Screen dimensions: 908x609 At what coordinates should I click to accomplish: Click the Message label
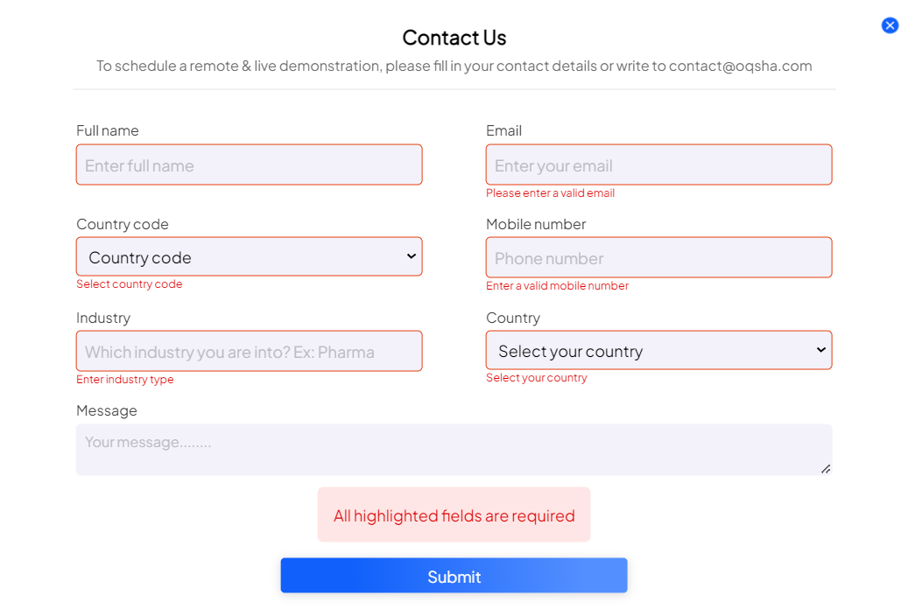107,410
